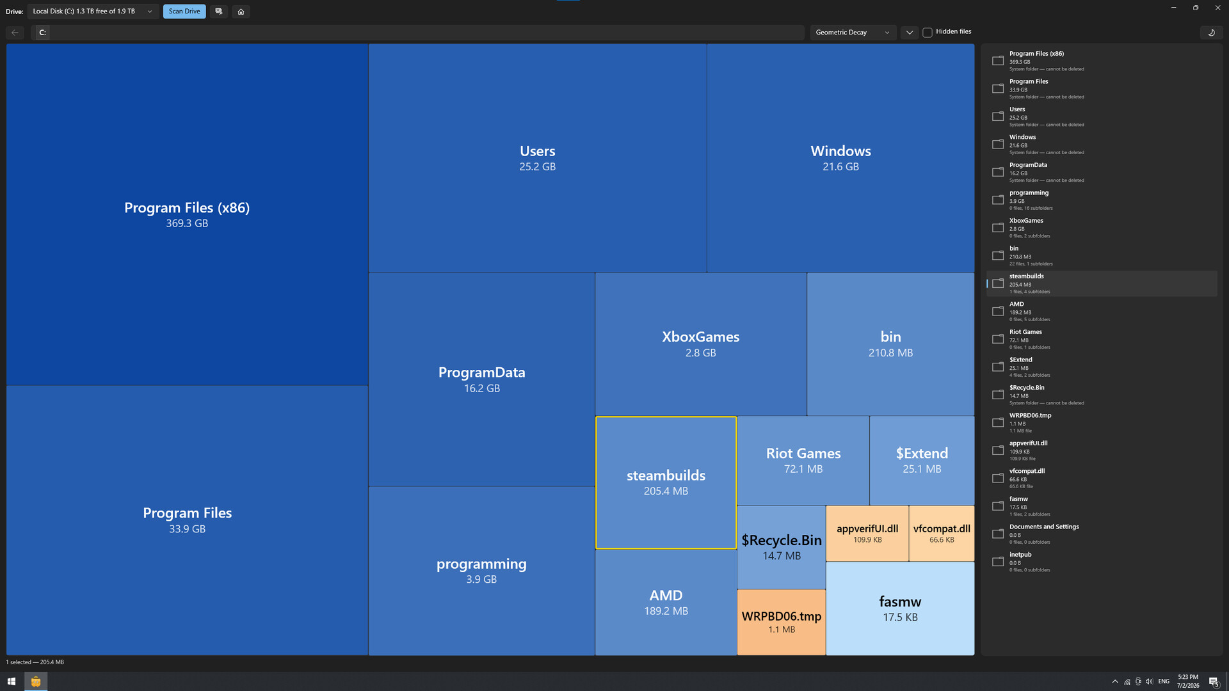Select the fasmw row in list

click(x=1102, y=506)
